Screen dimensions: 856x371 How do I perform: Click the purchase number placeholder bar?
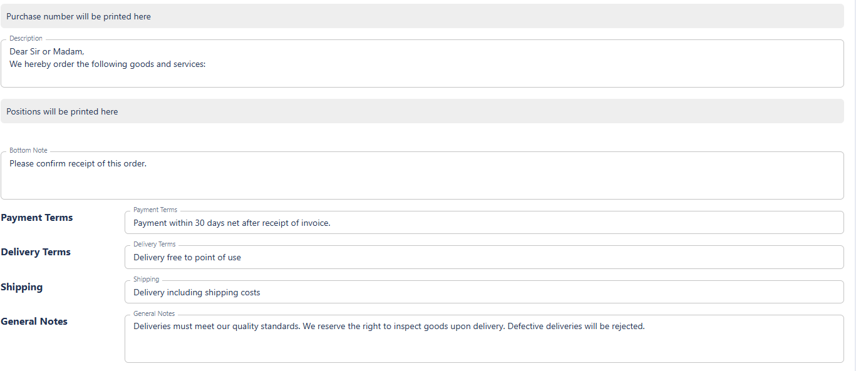422,16
